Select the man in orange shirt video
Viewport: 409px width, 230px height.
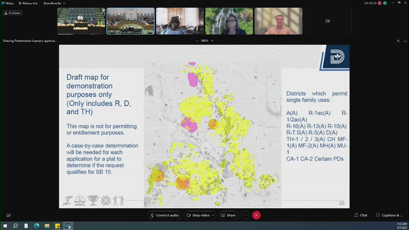[278, 21]
